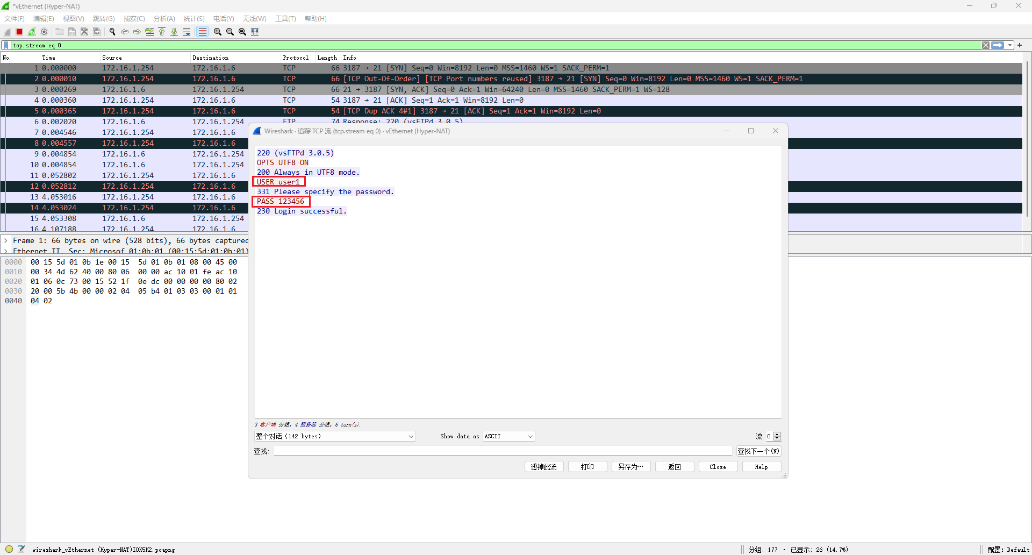Jump to the first packet
This screenshot has height=555, width=1032.
coord(162,32)
